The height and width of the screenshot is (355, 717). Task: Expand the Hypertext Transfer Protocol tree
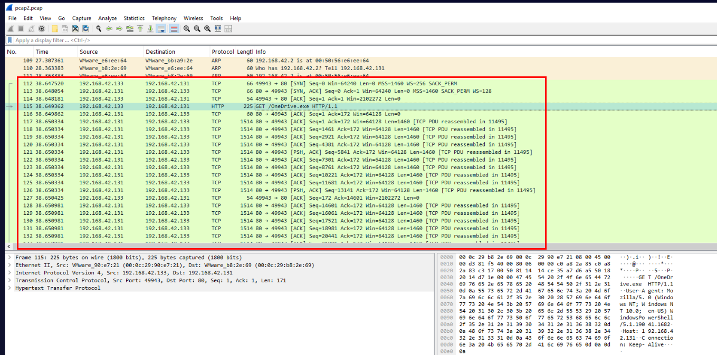(x=9, y=288)
